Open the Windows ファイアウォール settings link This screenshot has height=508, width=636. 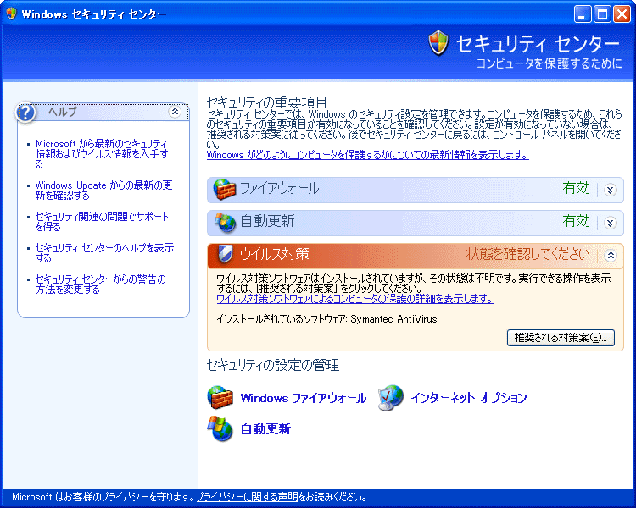303,398
